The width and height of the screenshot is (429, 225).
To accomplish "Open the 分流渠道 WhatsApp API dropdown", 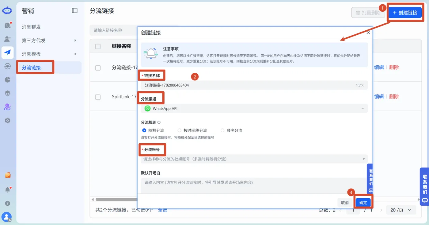I will 254,108.
